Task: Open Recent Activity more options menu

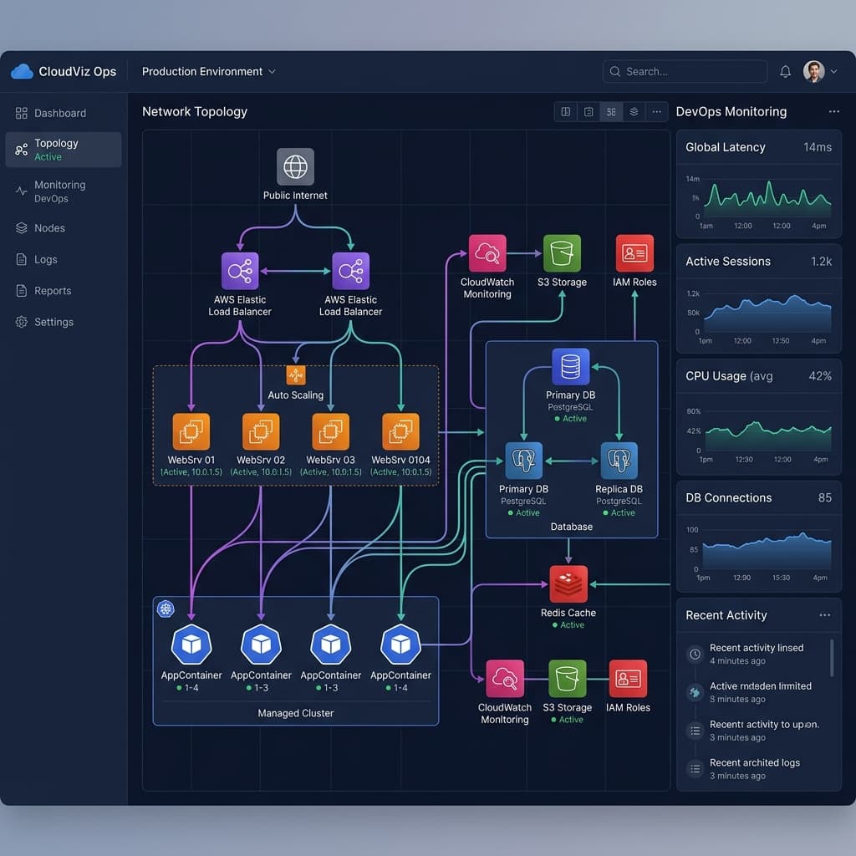Action: coord(824,615)
